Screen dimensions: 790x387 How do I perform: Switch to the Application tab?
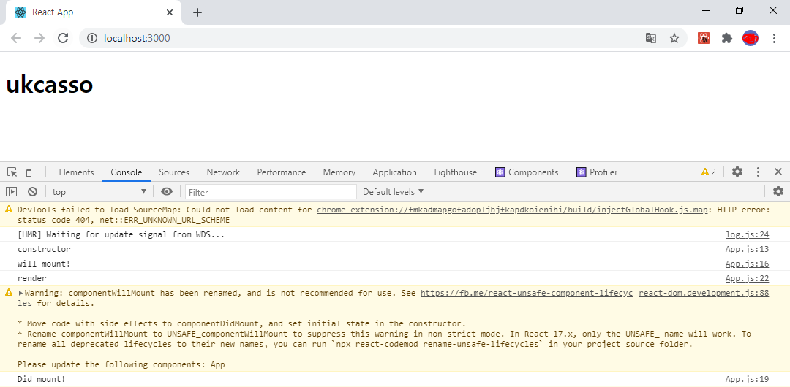tap(394, 172)
